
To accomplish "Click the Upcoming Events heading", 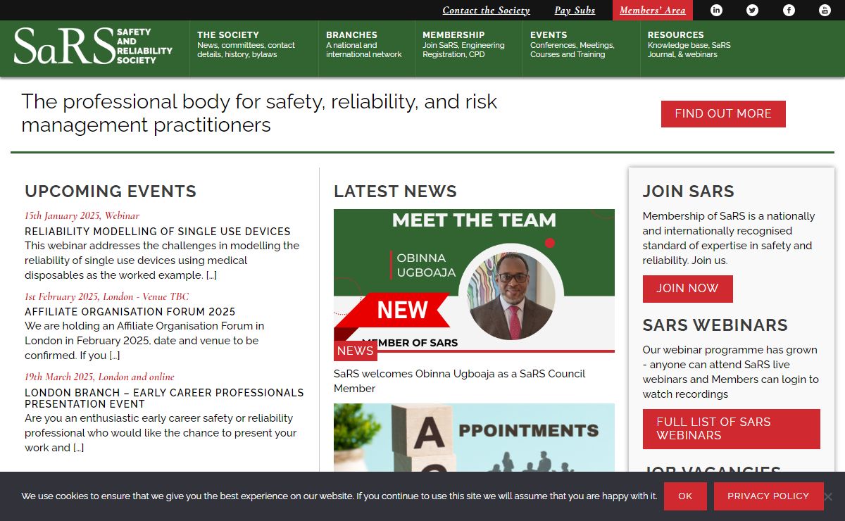I will 111,192.
